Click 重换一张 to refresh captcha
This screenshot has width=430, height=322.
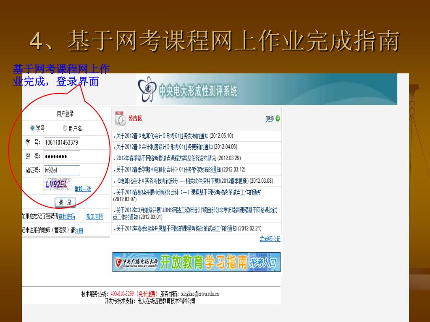pyautogui.click(x=83, y=189)
